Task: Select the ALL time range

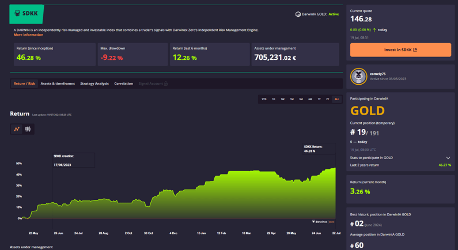Action: [336, 99]
